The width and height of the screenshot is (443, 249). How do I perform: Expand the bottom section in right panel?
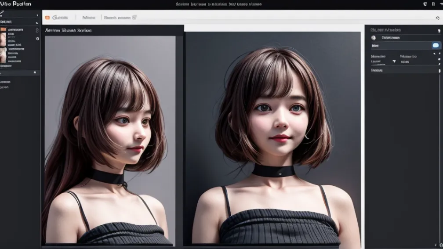(439, 70)
